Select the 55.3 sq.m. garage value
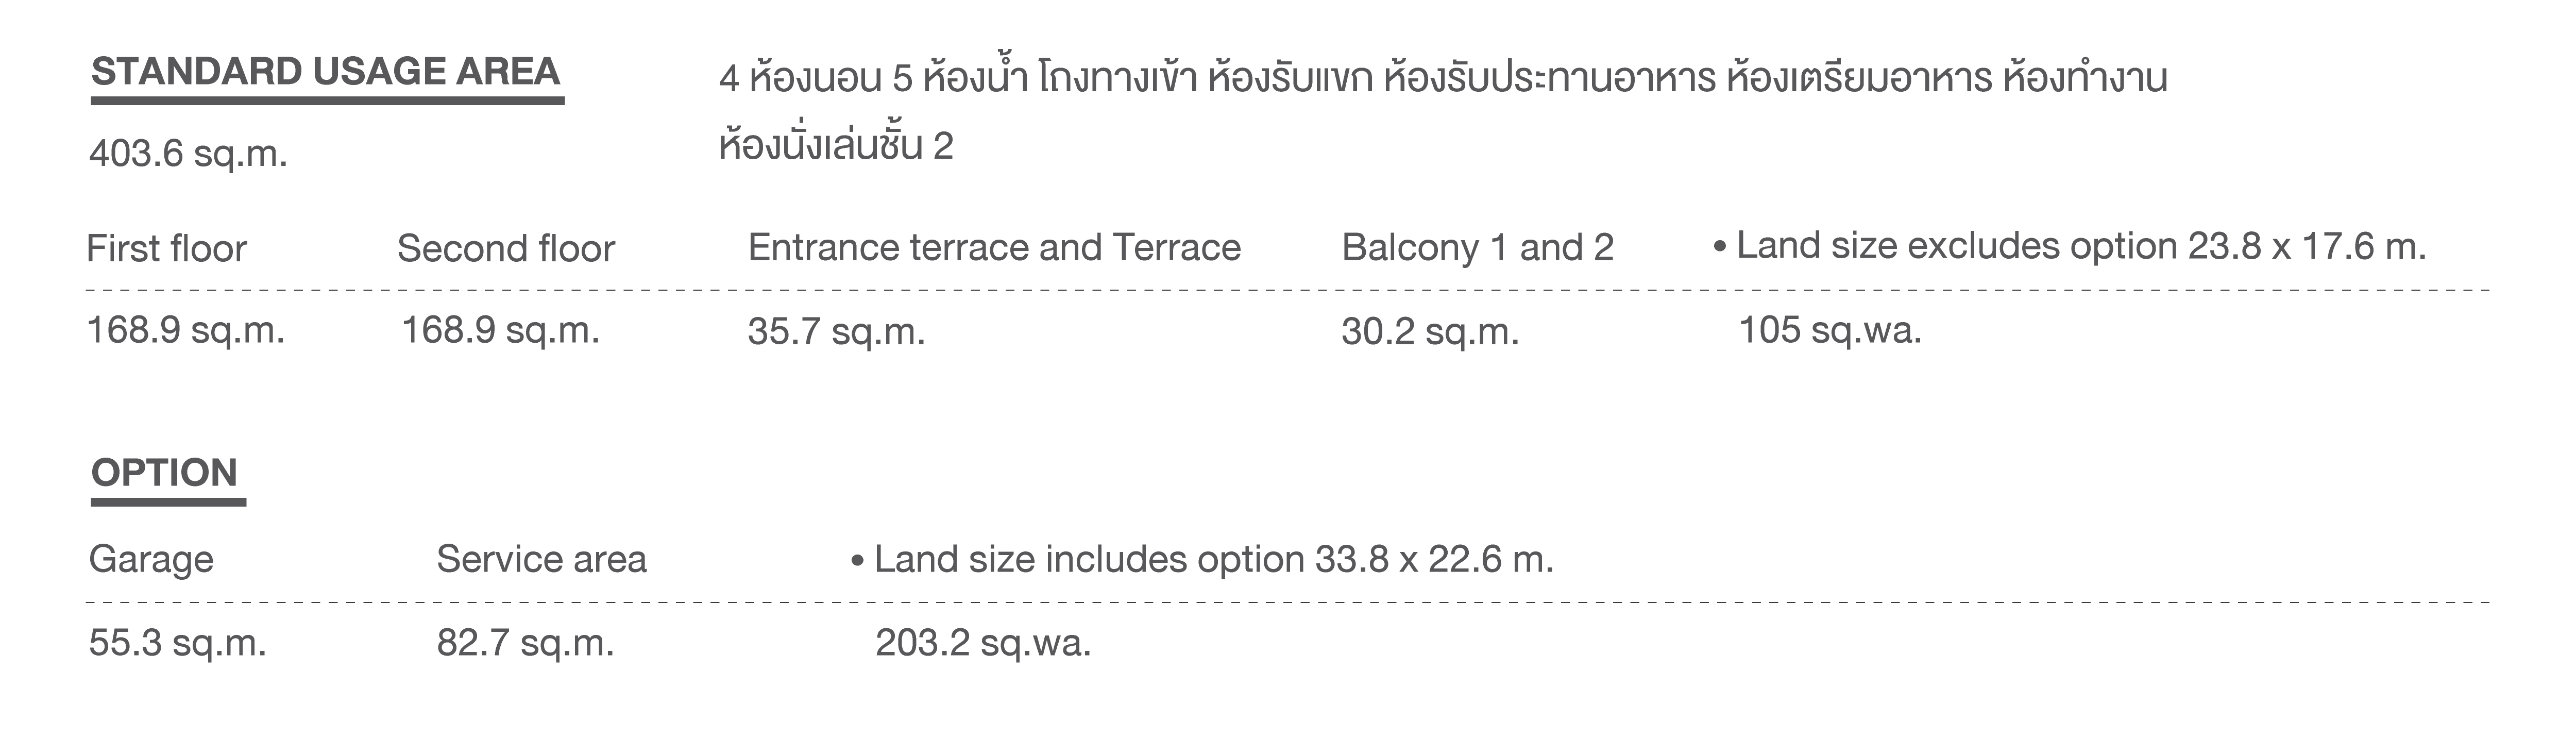This screenshot has width=2576, height=754. [178, 643]
